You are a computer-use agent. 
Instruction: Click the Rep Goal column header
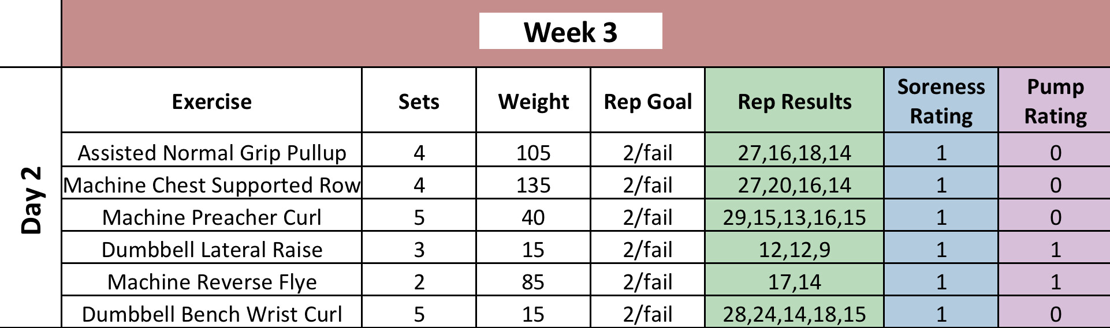[647, 101]
